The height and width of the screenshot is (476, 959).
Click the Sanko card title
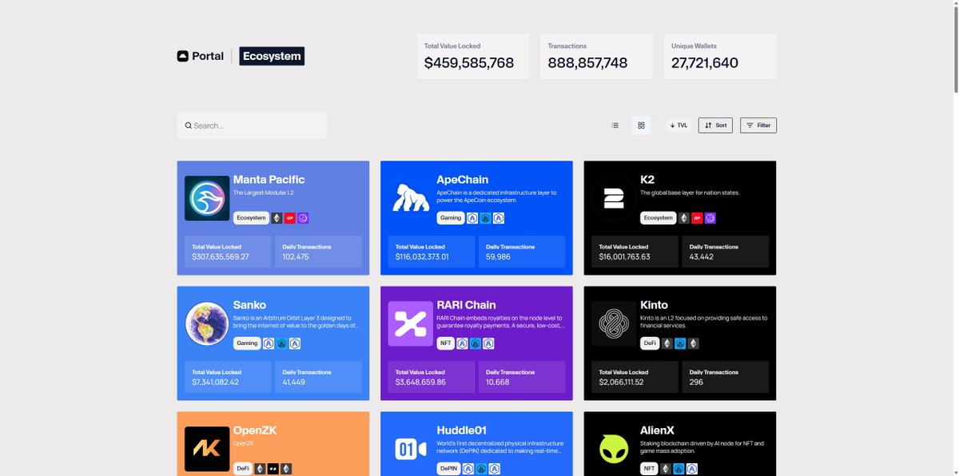click(250, 305)
